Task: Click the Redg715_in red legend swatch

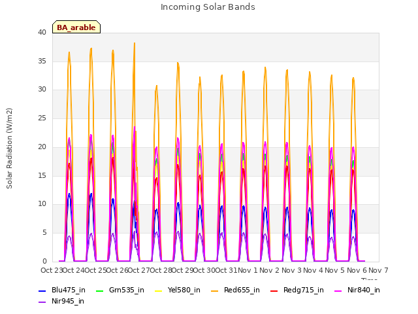Action: 274,290
